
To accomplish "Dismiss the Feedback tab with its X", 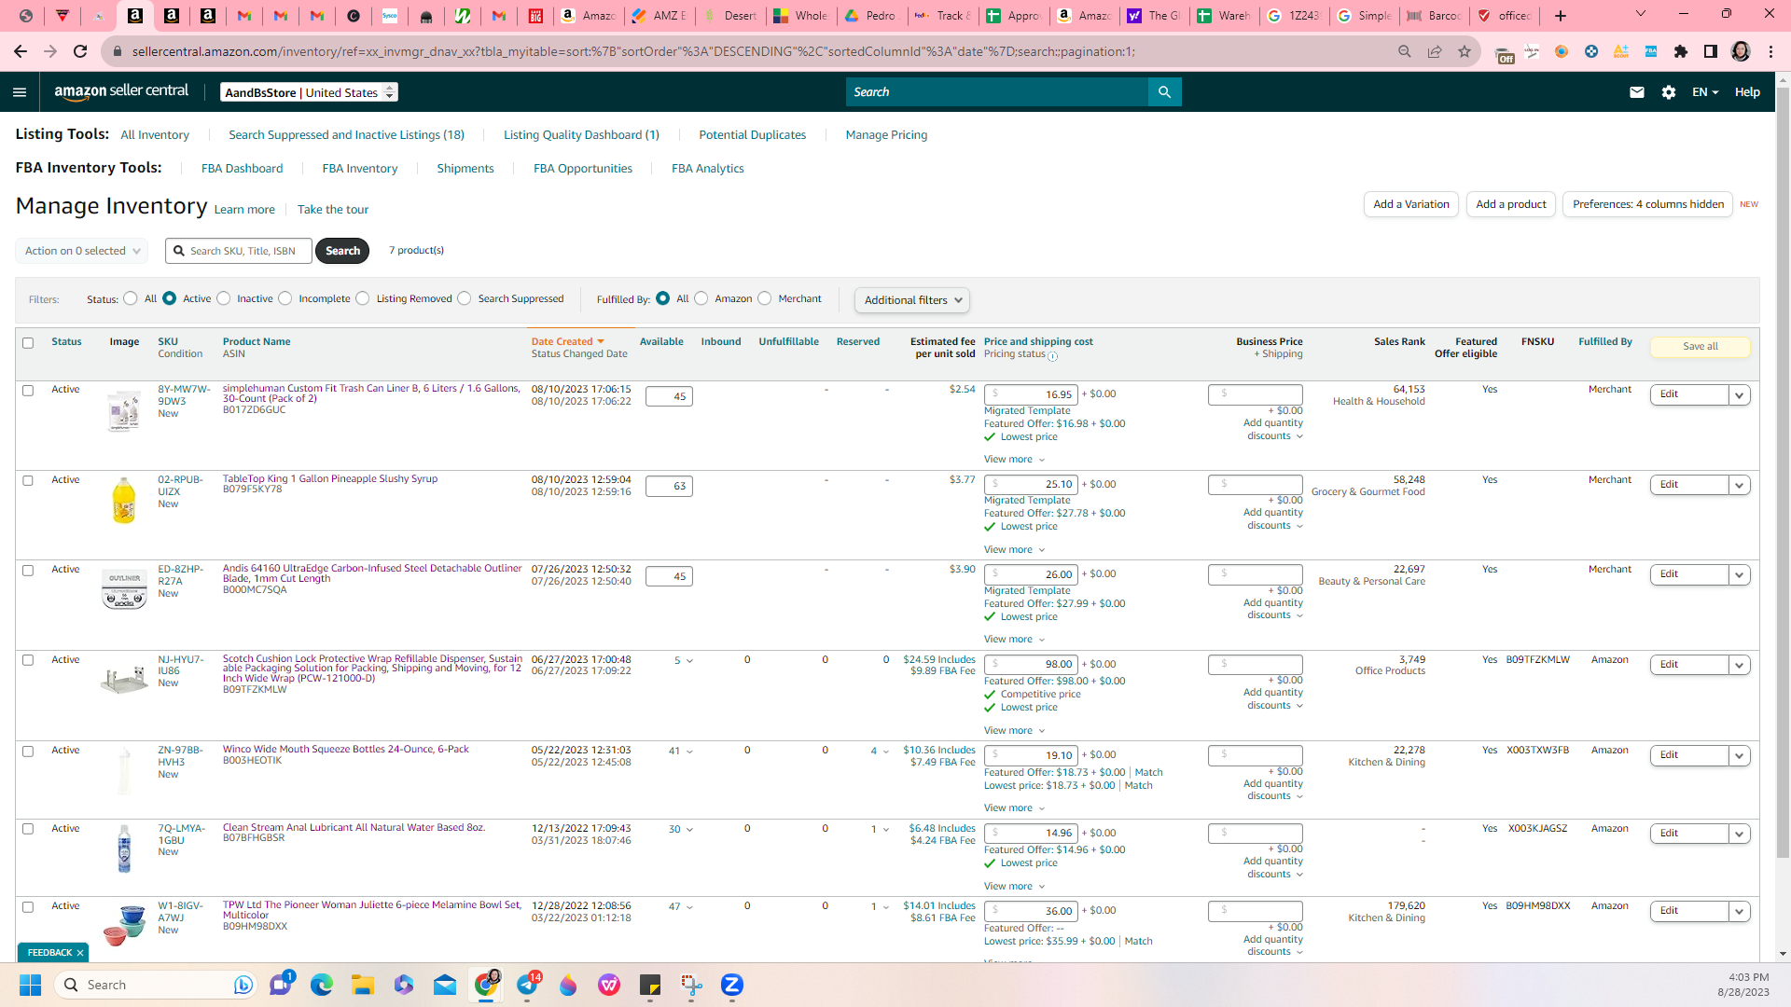I will 80,953.
